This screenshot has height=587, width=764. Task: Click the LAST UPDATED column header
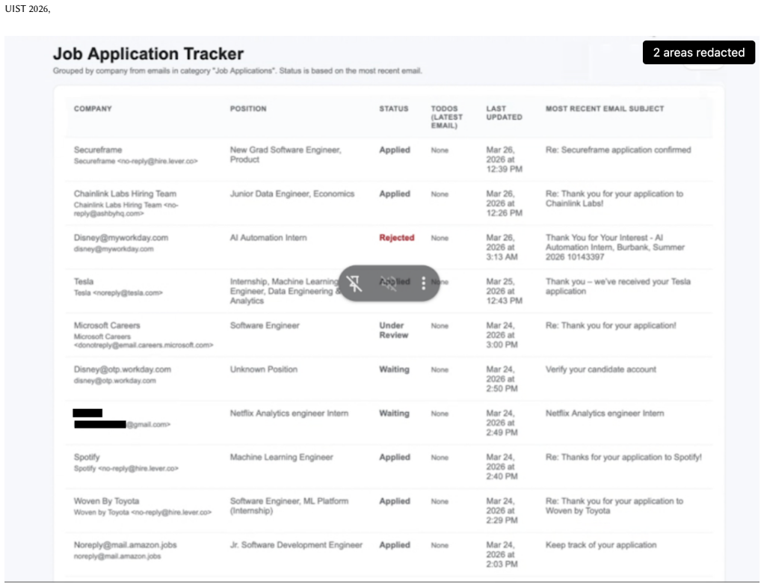click(505, 113)
